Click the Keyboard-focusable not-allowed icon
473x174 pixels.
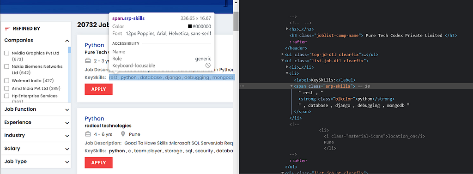click(208, 65)
